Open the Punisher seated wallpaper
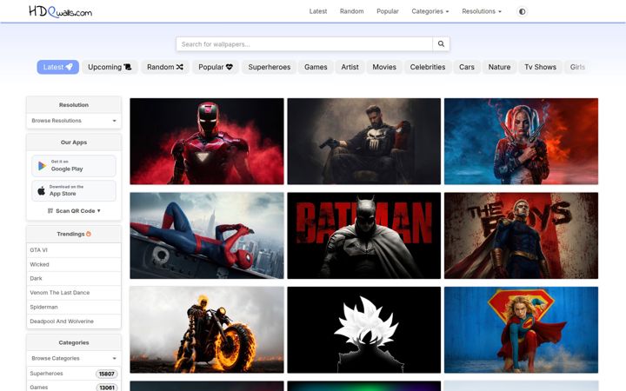The height and width of the screenshot is (391, 626). pyautogui.click(x=364, y=142)
